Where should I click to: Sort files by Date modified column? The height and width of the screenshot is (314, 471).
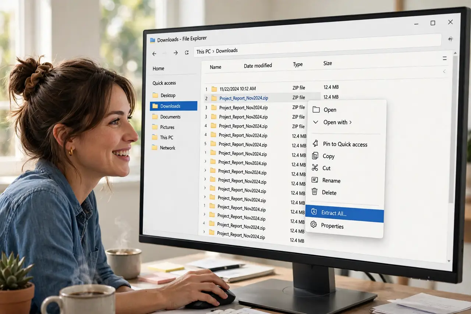[x=258, y=65]
